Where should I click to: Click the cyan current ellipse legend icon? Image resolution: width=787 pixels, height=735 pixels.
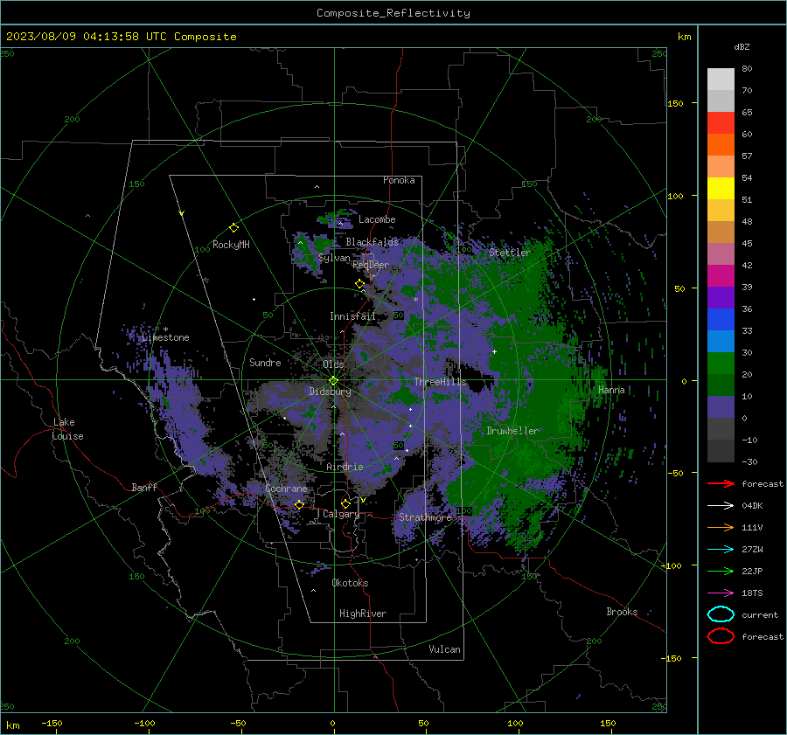721,614
